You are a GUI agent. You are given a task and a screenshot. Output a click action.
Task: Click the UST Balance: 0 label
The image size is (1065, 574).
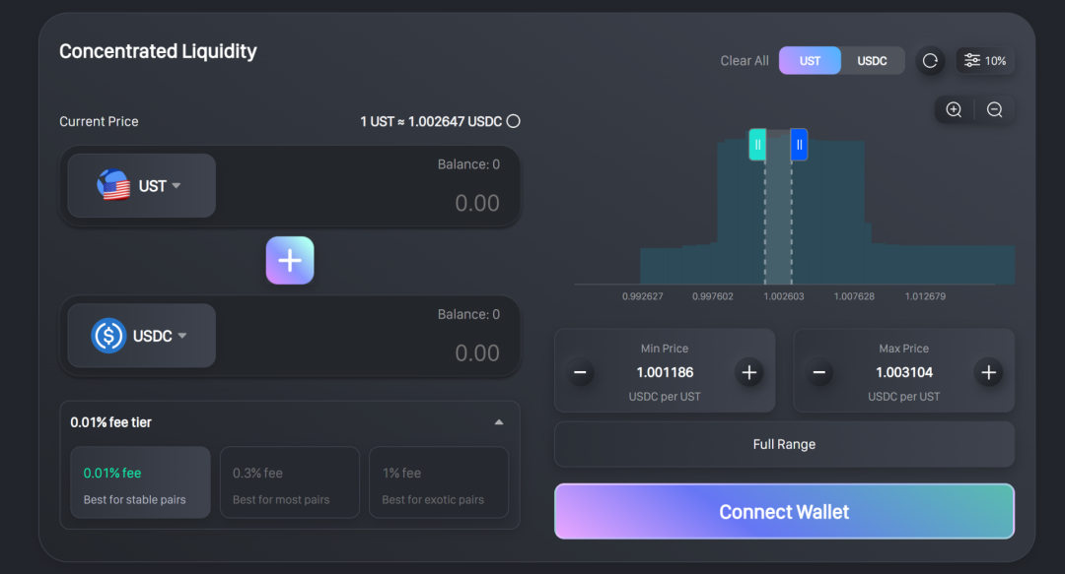pos(468,164)
